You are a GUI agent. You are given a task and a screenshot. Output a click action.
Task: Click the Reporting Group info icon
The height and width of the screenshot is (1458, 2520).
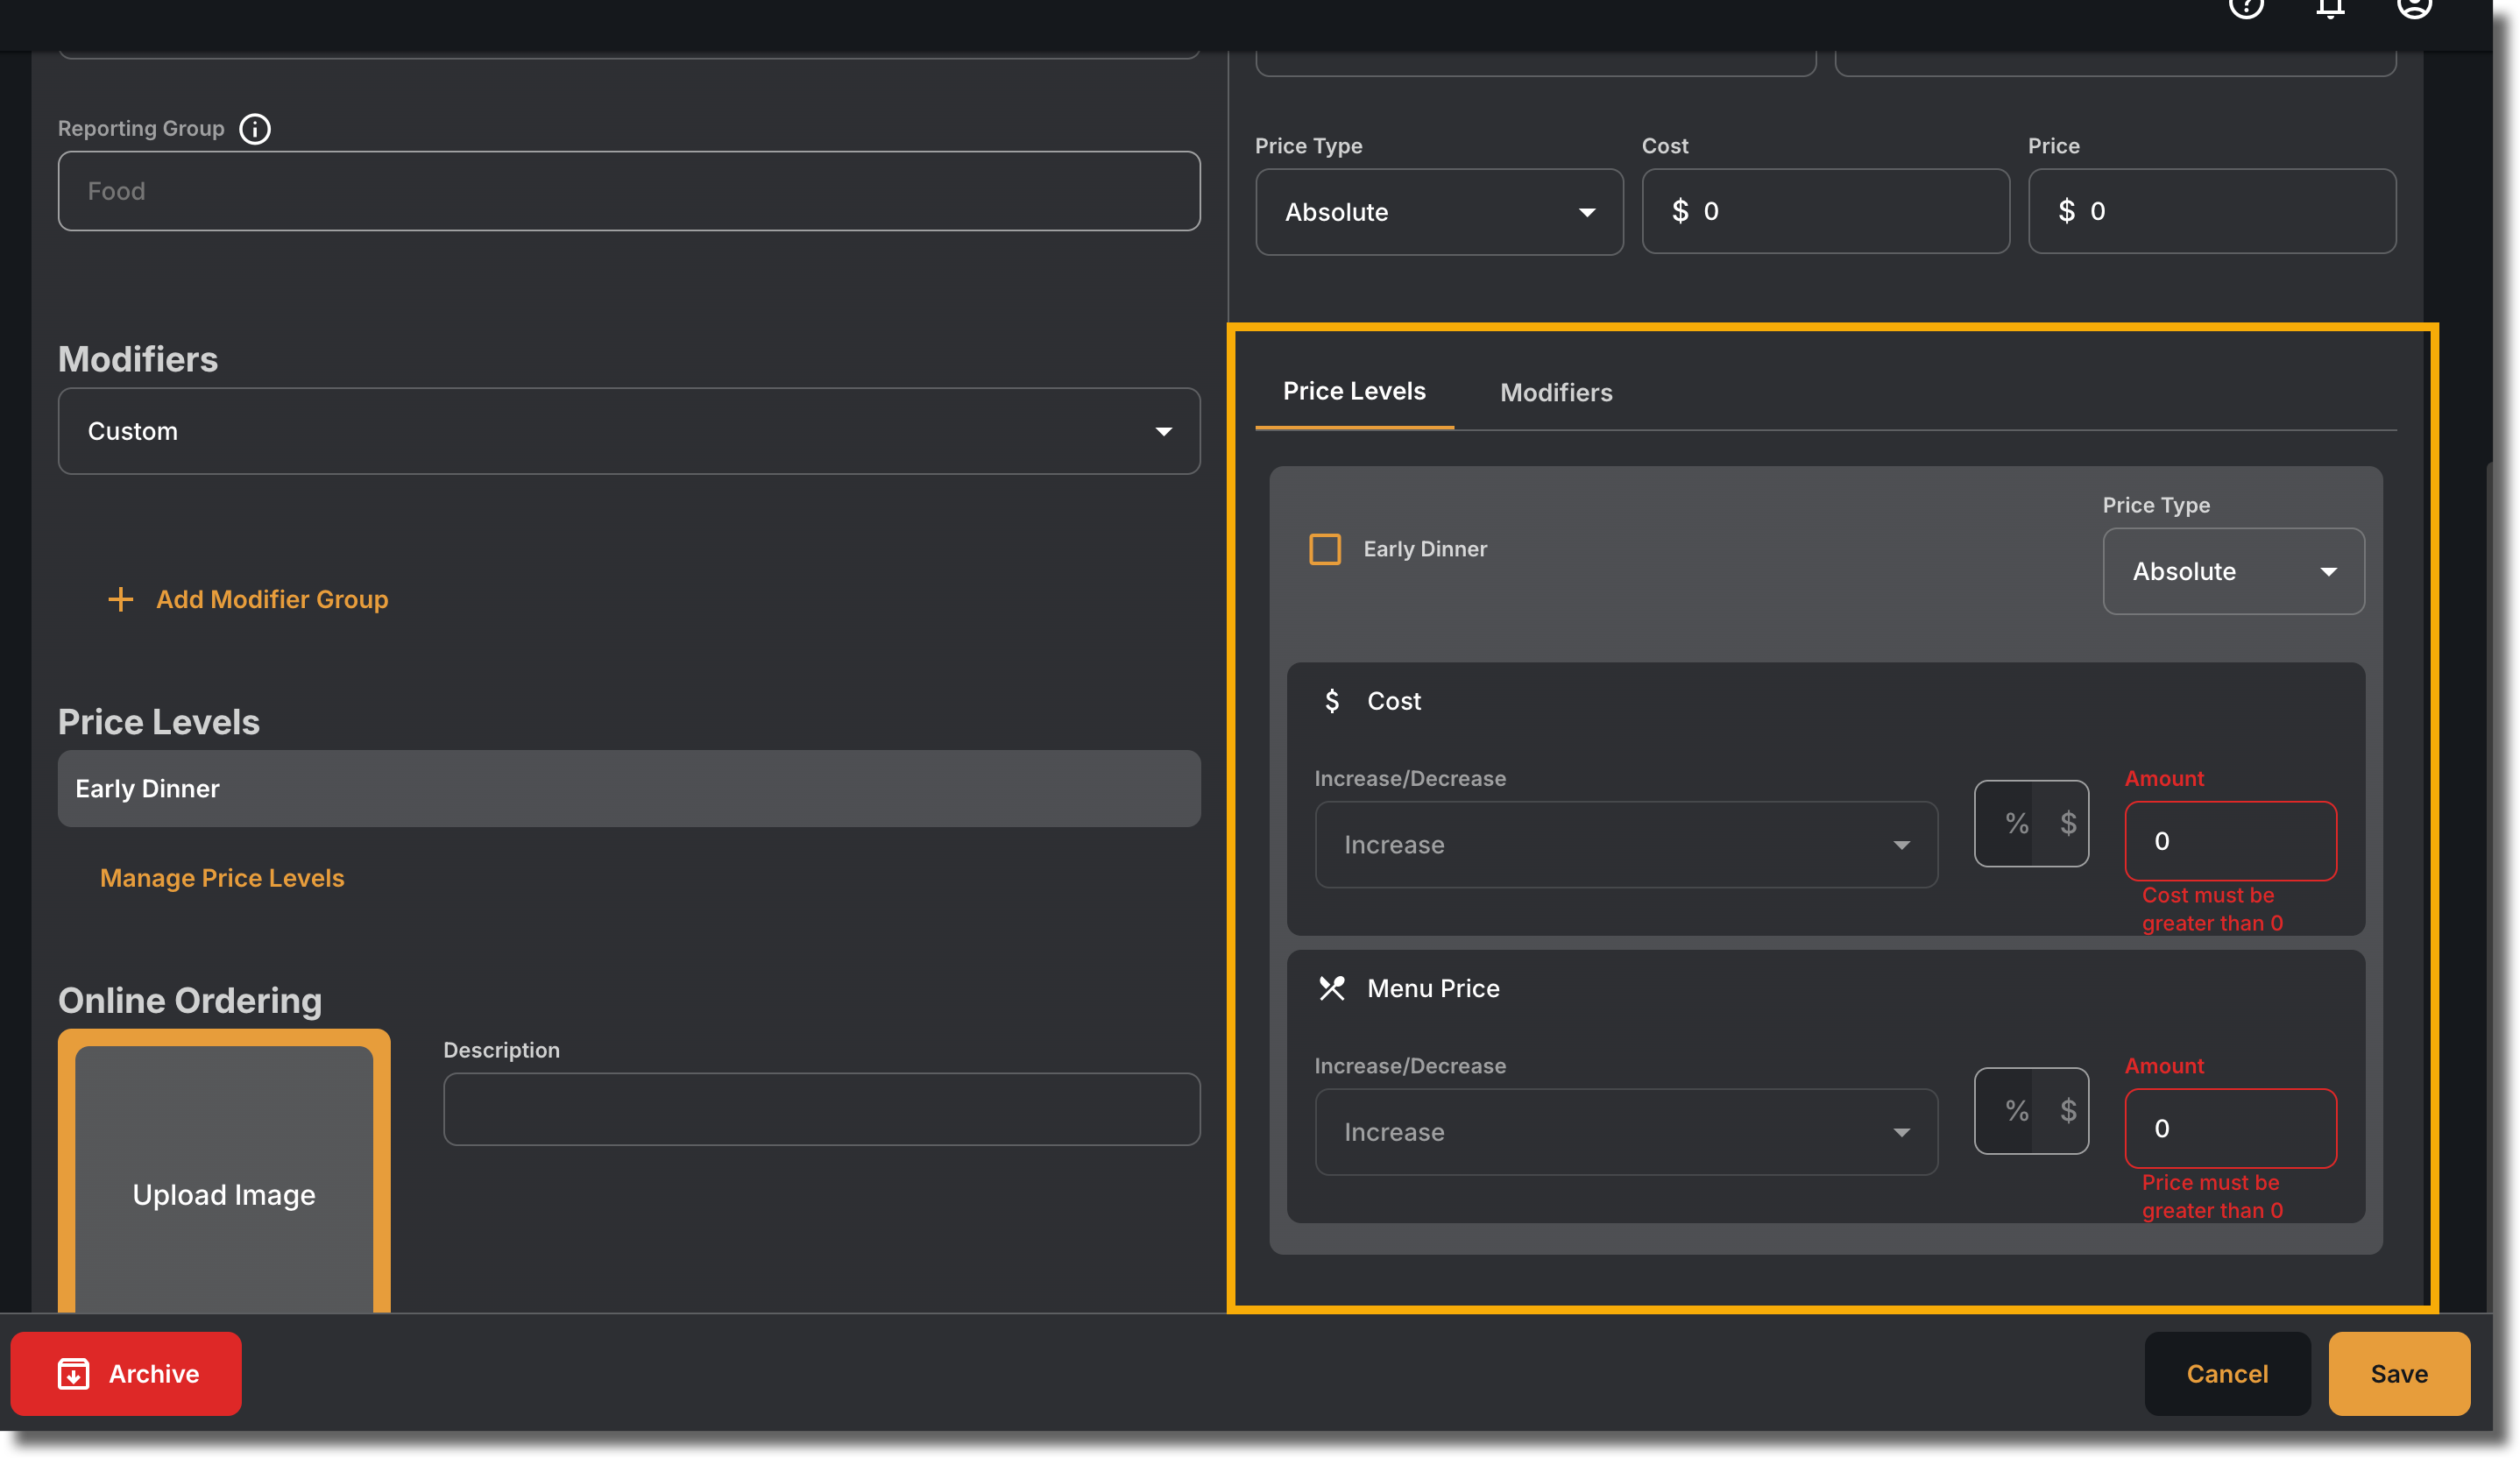(255, 129)
